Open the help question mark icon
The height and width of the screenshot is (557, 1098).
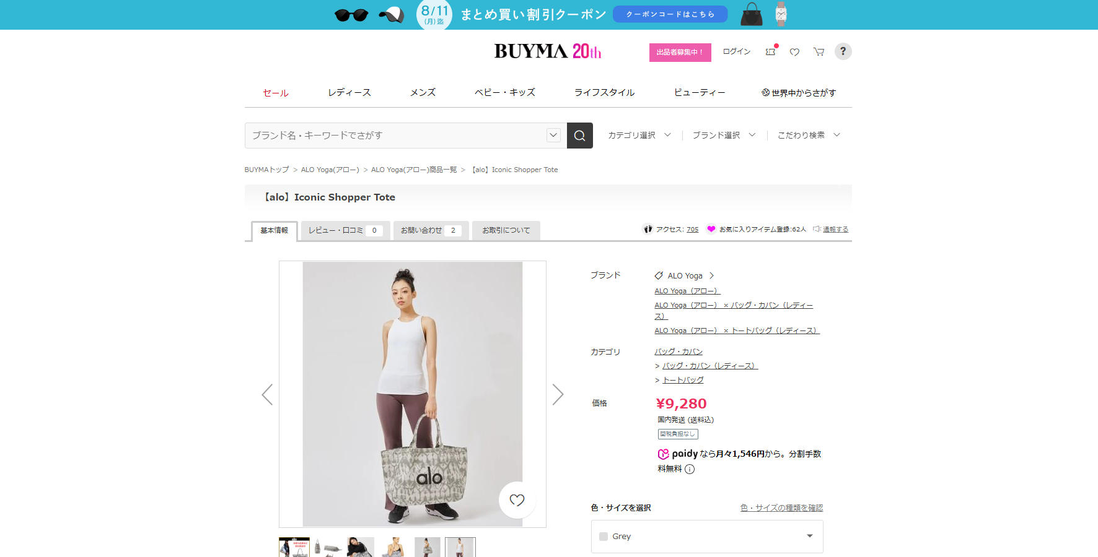843,51
